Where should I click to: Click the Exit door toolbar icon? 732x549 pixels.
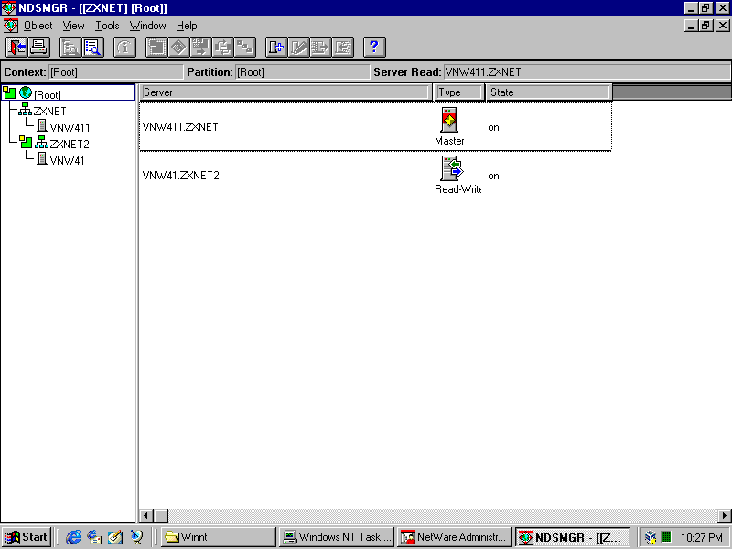(16, 48)
